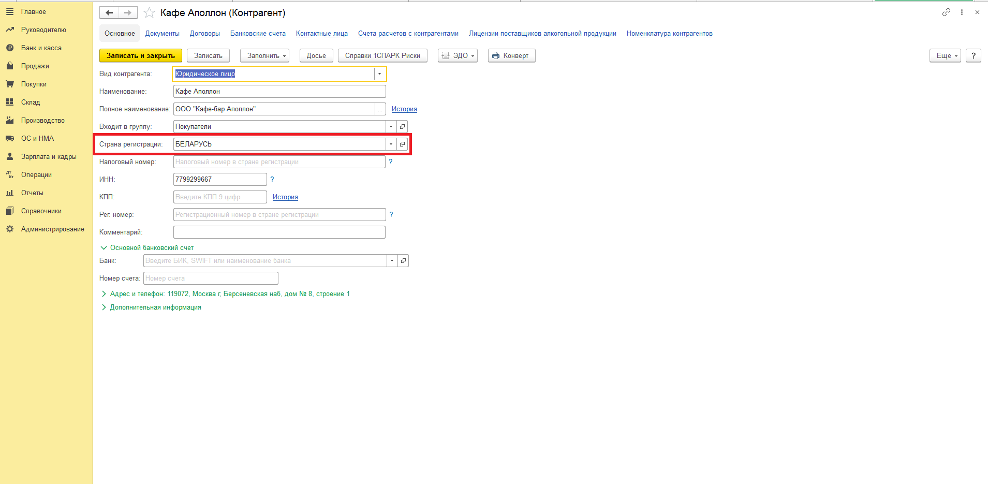Open the bank record icon

[403, 260]
